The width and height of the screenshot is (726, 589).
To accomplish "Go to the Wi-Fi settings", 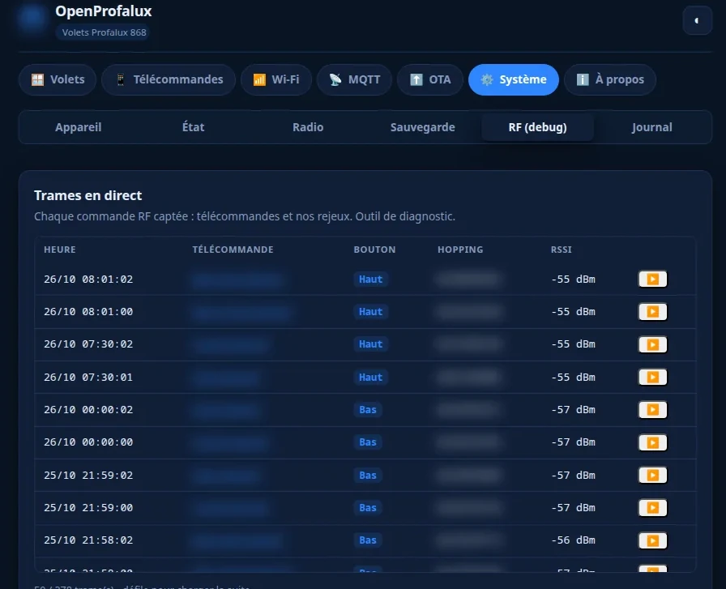I will pos(276,79).
